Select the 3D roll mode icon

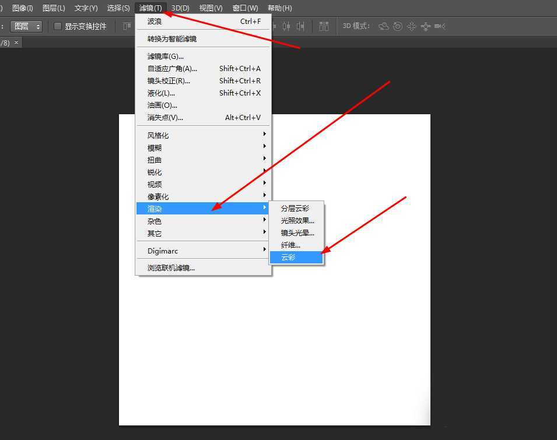[397, 26]
